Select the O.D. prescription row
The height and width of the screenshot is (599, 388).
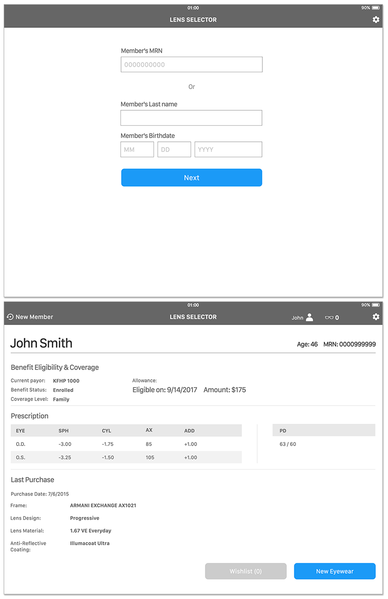[126, 444]
